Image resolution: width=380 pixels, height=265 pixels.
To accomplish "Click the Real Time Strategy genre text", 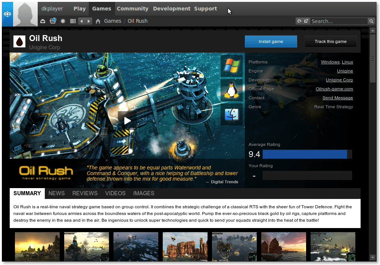I will tap(333, 107).
